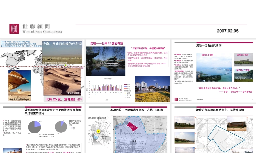Click the Kunming monthly temperature bar chart
256x153 pixels.
click(x=108, y=89)
